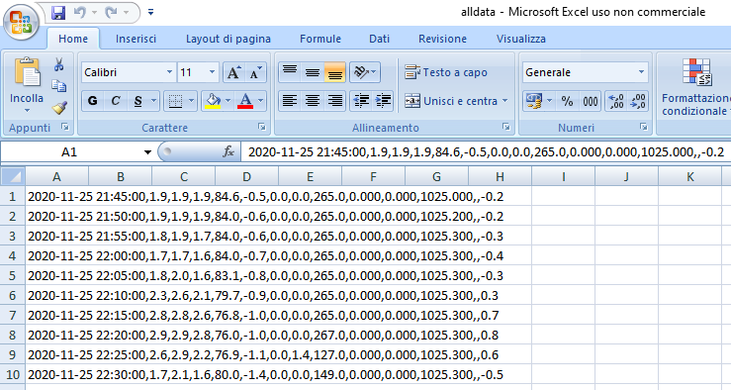Open the Calibri font name dropdown

coord(170,72)
